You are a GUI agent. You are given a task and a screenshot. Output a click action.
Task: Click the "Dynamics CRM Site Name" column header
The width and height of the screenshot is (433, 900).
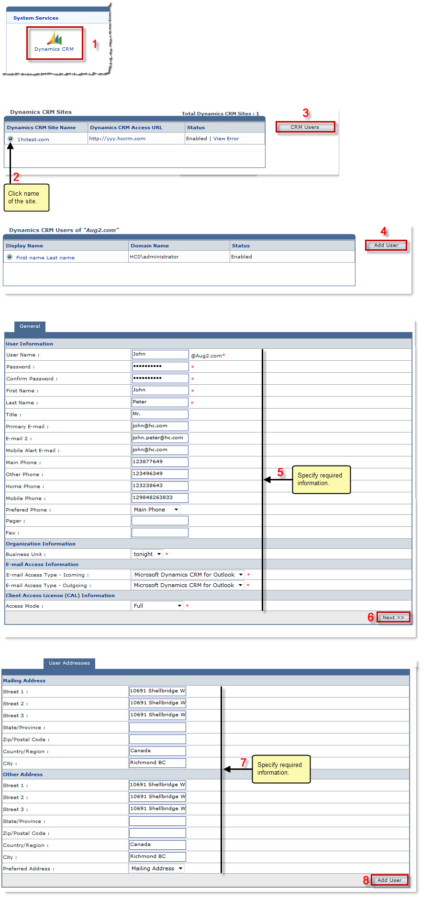[x=41, y=128]
